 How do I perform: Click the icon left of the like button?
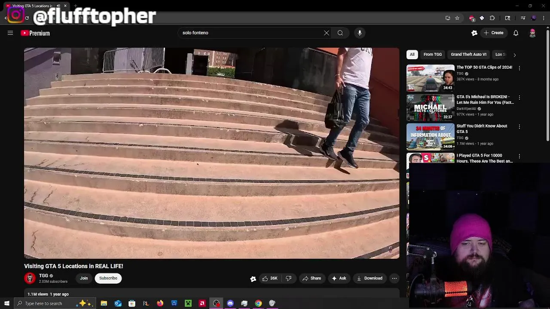pyautogui.click(x=253, y=279)
